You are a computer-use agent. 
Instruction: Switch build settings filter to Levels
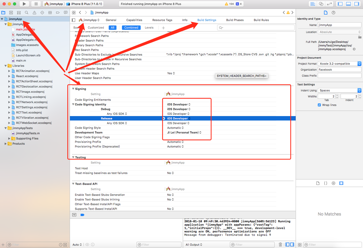(x=149, y=27)
